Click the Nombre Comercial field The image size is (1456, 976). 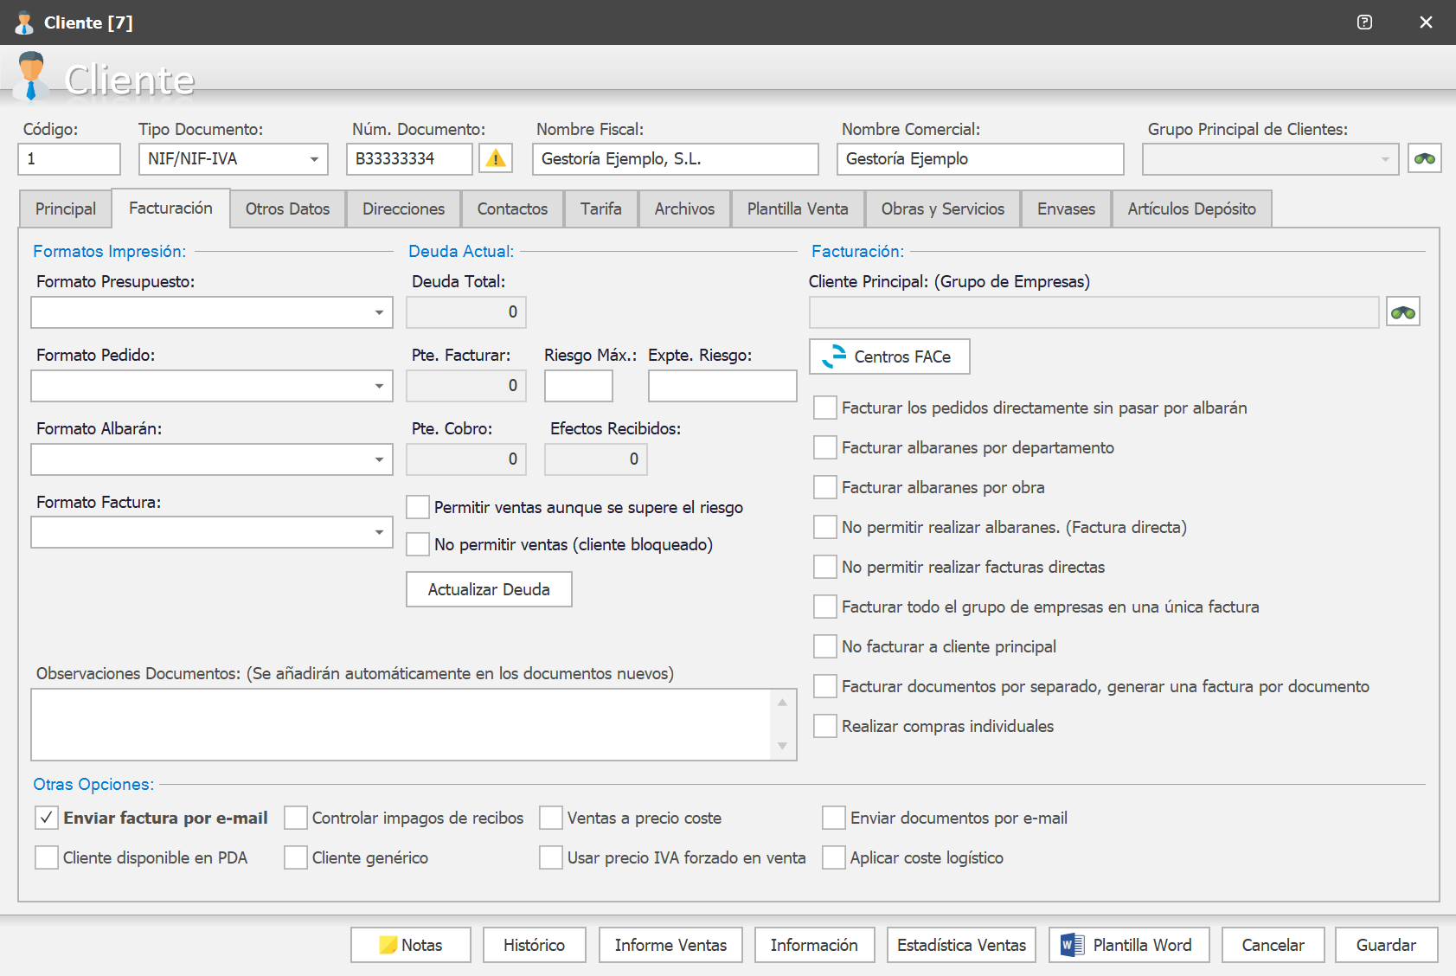980,159
